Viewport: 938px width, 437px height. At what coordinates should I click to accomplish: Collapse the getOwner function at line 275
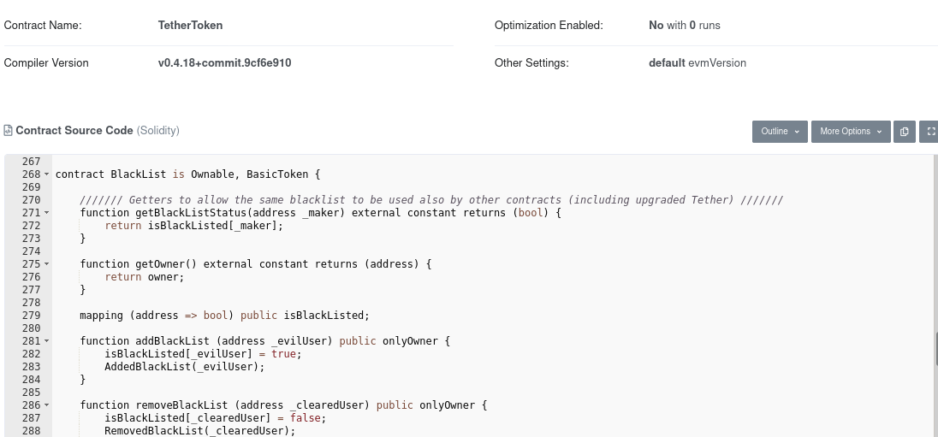point(47,264)
